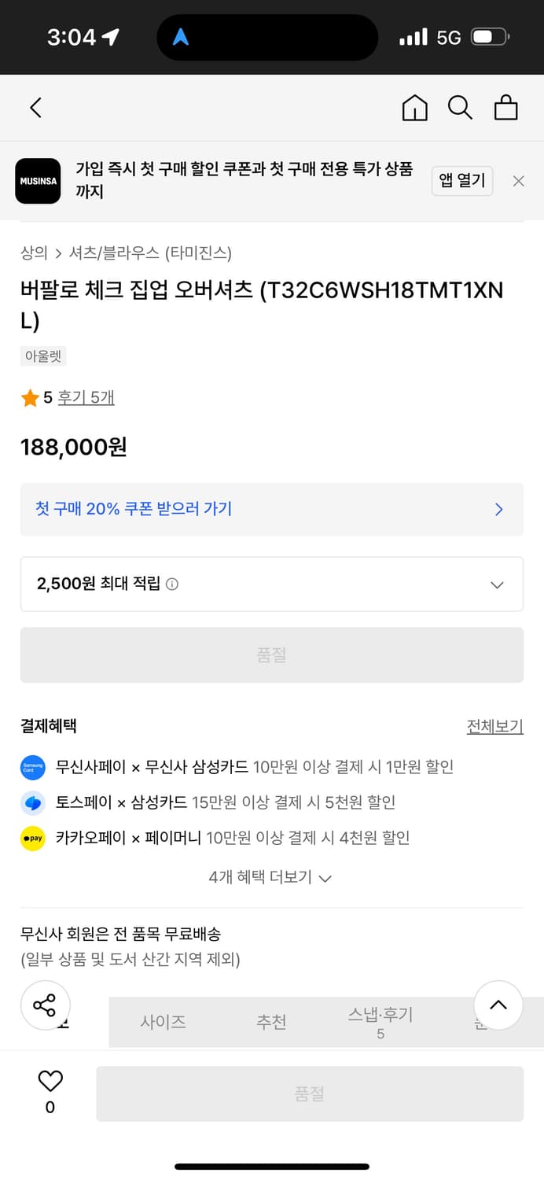This screenshot has width=544, height=1180.
Task: Open the shopping bag icon
Action: point(505,108)
